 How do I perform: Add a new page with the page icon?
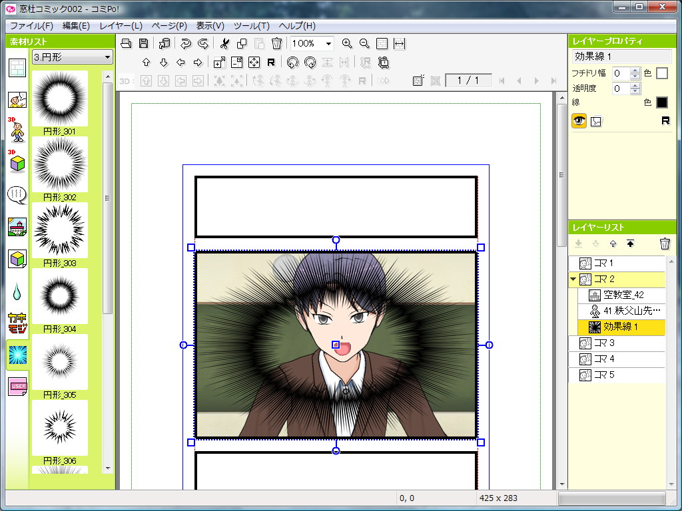click(418, 81)
